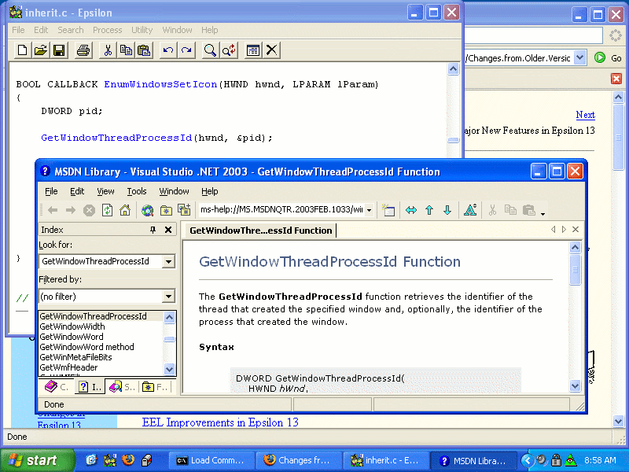Go to MSDN Library home page
The width and height of the screenshot is (629, 472).
coord(125,210)
